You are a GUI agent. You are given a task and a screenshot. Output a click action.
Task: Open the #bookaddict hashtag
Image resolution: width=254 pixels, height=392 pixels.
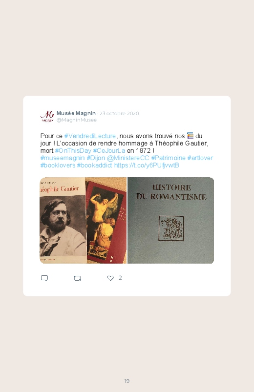94,165
